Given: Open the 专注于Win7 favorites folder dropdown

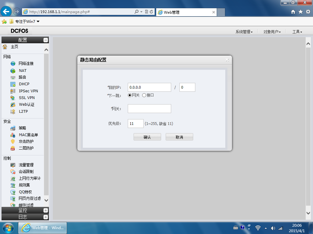Looking at the screenshot, I should coord(24,22).
